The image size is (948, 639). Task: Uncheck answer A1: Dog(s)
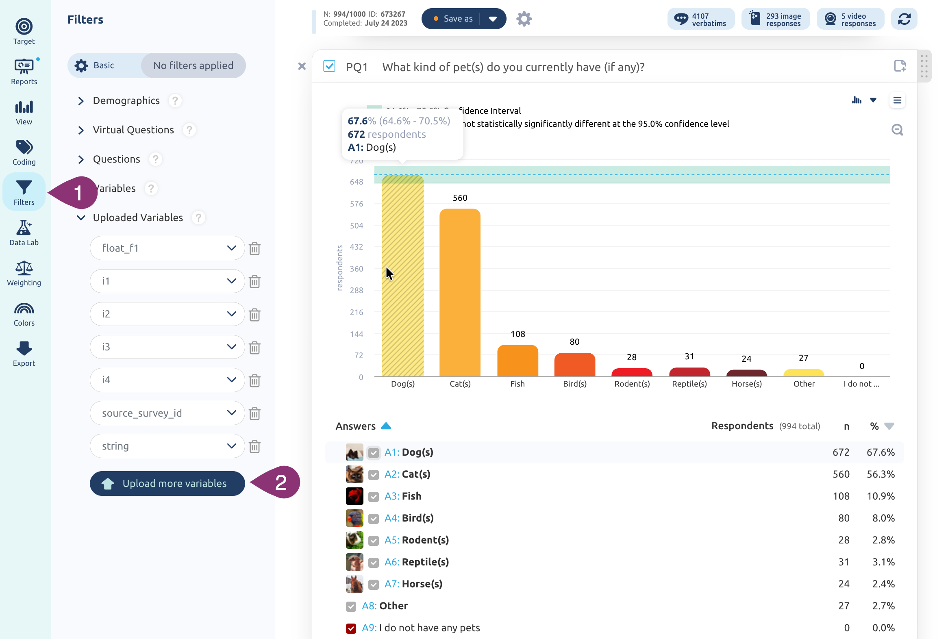(373, 453)
